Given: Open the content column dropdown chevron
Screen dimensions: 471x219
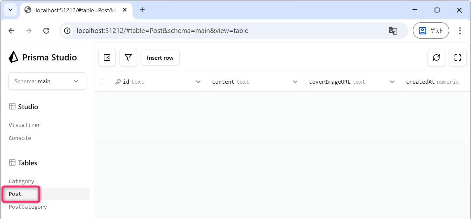Looking at the screenshot, I should [295, 82].
